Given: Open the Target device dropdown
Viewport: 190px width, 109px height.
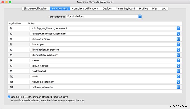Looking at the screenshot, I should tap(104, 17).
